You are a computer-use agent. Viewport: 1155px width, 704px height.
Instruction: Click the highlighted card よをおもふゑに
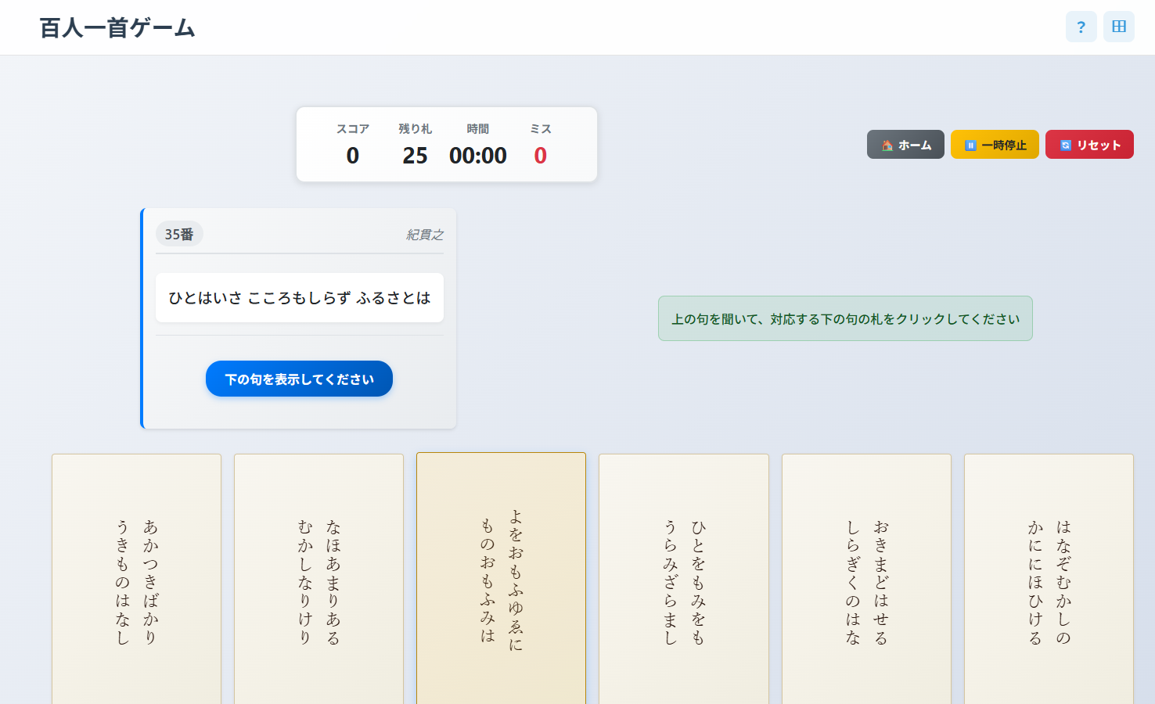(x=501, y=579)
